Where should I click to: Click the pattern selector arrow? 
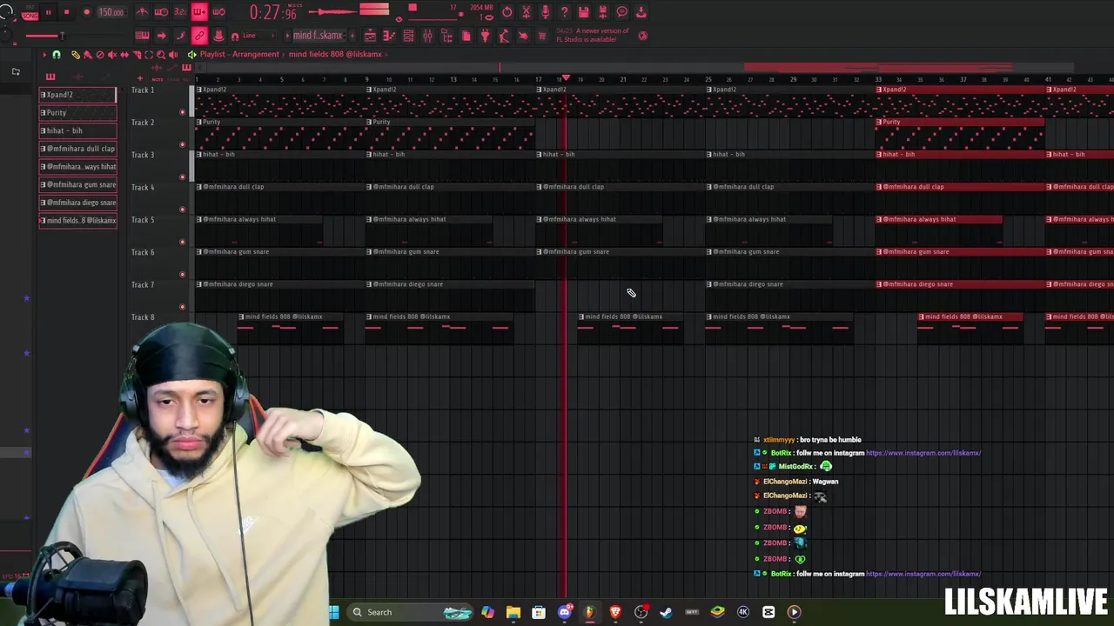(x=288, y=36)
